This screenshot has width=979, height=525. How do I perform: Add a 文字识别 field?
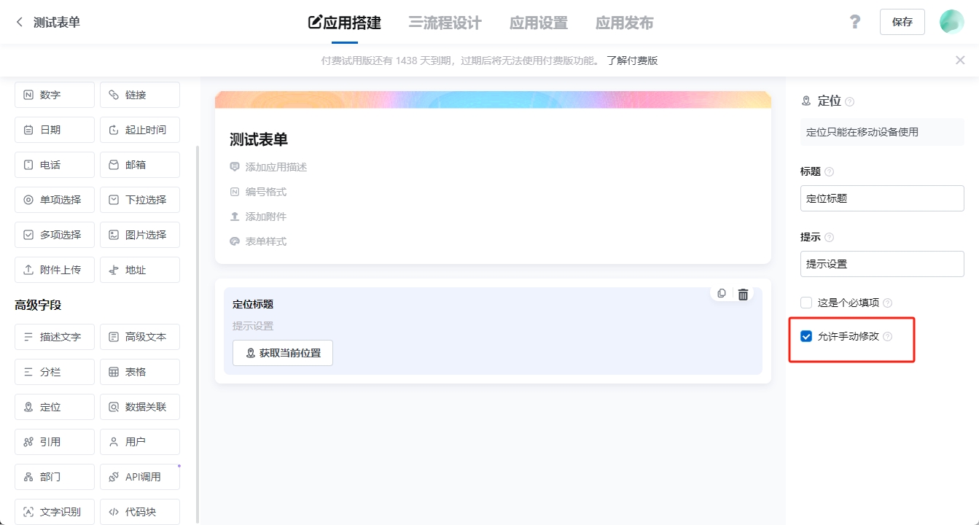(x=54, y=511)
